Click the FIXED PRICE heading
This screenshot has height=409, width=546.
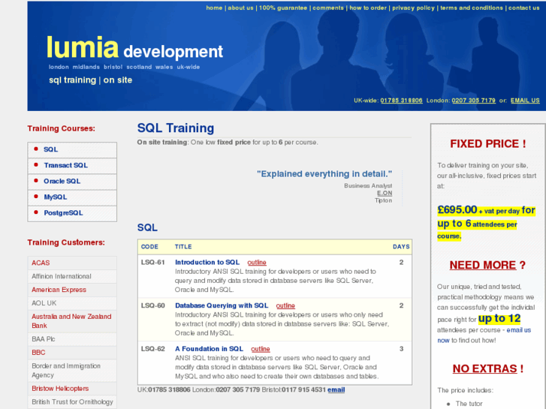pos(488,144)
